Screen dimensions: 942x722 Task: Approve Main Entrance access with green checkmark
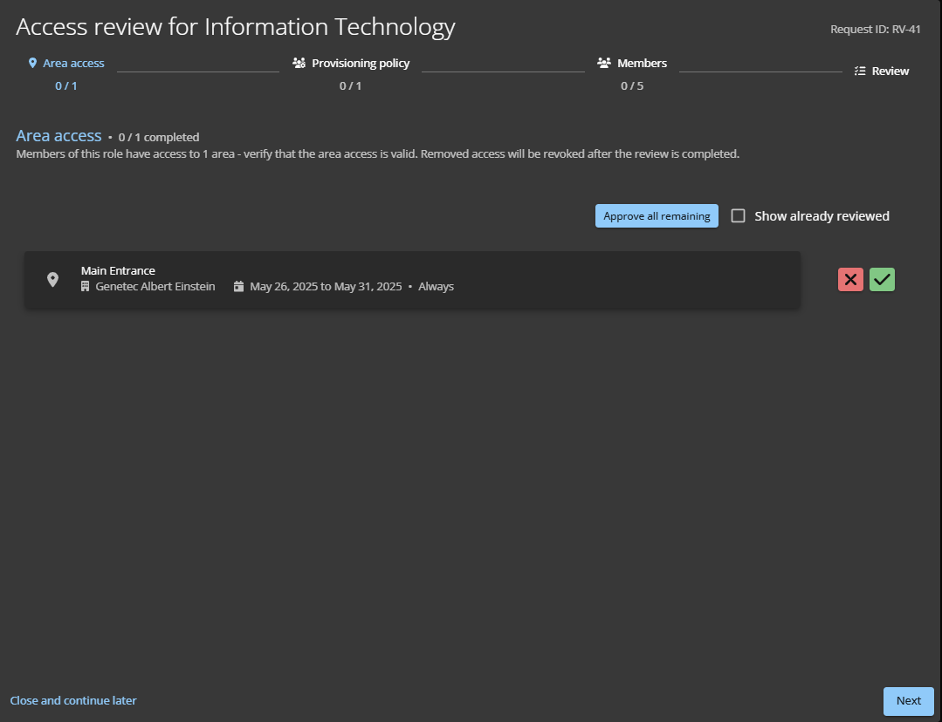pyautogui.click(x=883, y=280)
